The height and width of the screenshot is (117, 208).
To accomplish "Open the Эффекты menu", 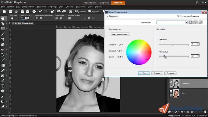I will 52,6.
